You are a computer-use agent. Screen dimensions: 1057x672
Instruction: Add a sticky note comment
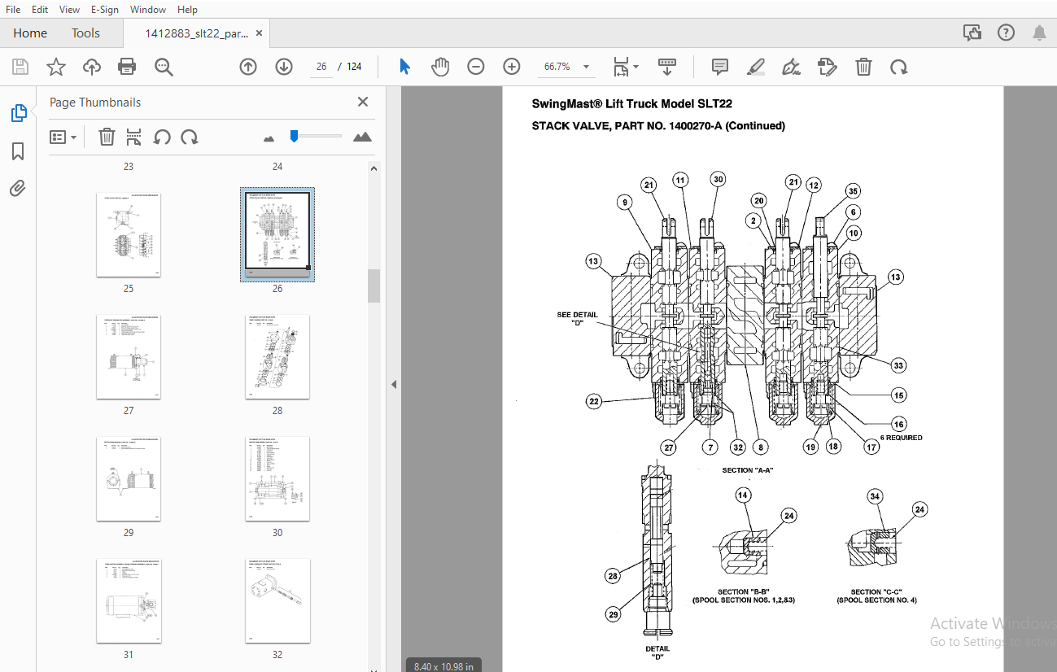(719, 67)
